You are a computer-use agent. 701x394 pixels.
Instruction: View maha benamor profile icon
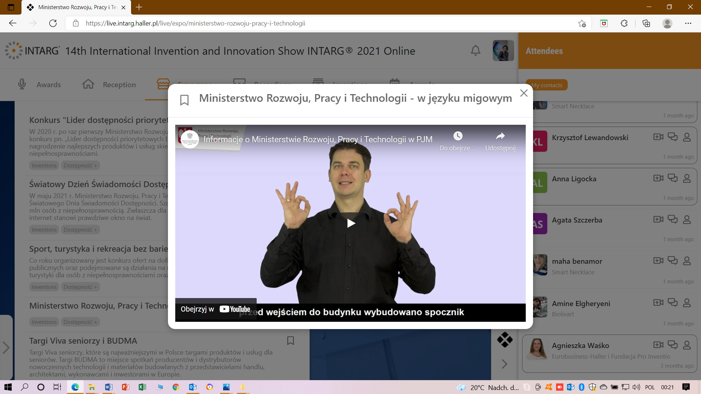click(687, 261)
